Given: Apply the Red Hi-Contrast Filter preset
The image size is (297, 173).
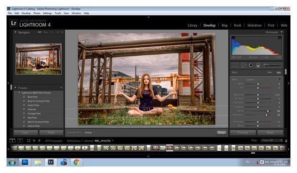Looking at the screenshot, I should pyautogui.click(x=38, y=122).
